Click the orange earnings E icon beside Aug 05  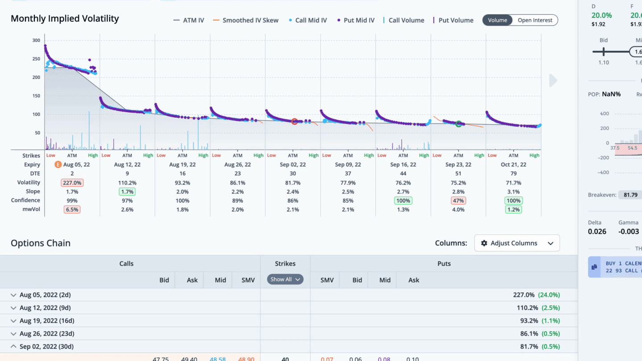click(x=58, y=164)
